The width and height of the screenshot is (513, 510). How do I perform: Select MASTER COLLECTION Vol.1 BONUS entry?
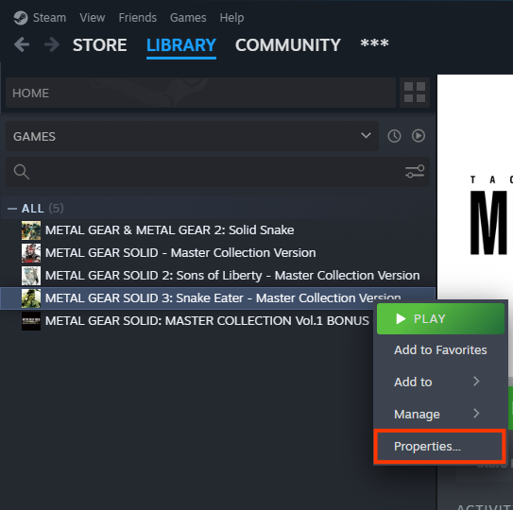click(x=187, y=321)
